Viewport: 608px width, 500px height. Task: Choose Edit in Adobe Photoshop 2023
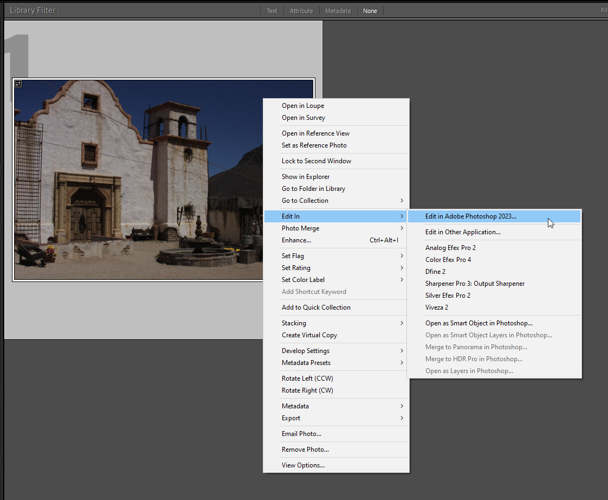478,216
